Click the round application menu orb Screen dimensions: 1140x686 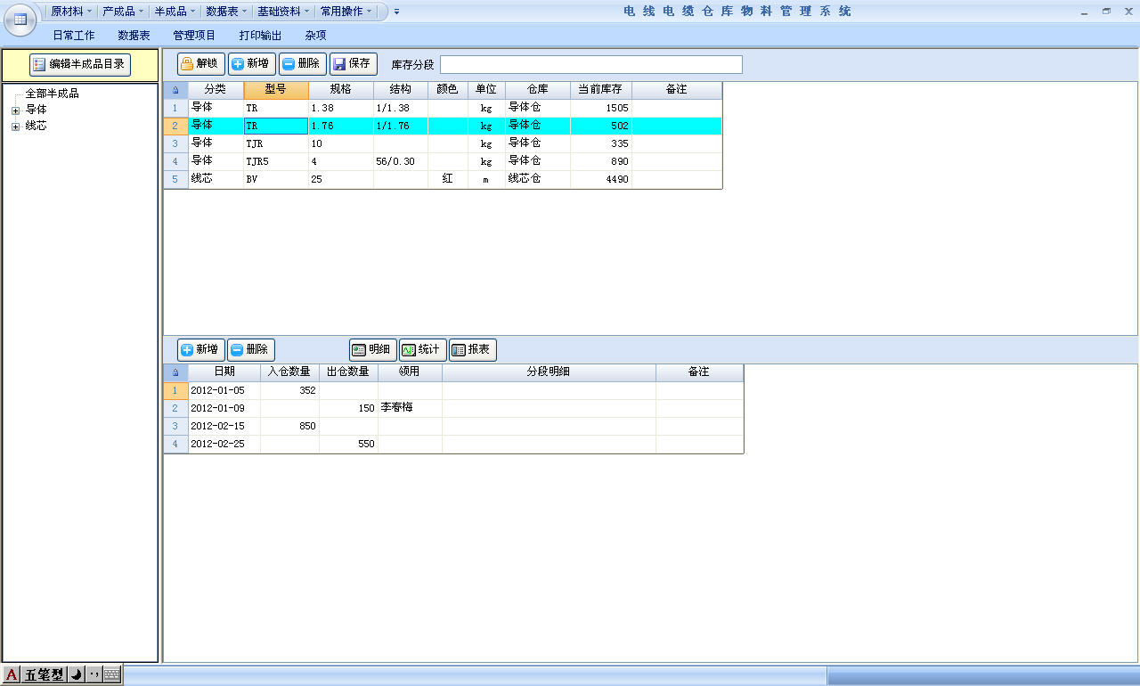click(20, 19)
